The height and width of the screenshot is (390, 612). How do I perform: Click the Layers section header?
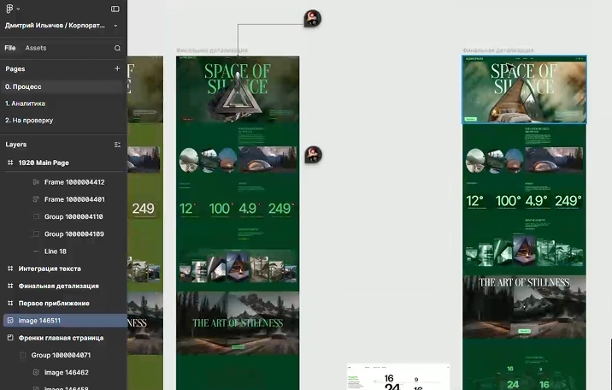tap(16, 145)
